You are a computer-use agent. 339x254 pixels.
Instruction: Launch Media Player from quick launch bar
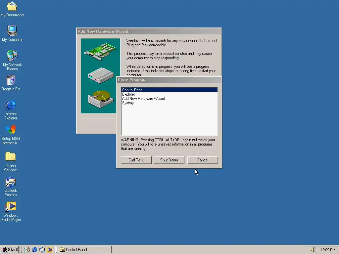[50, 250]
